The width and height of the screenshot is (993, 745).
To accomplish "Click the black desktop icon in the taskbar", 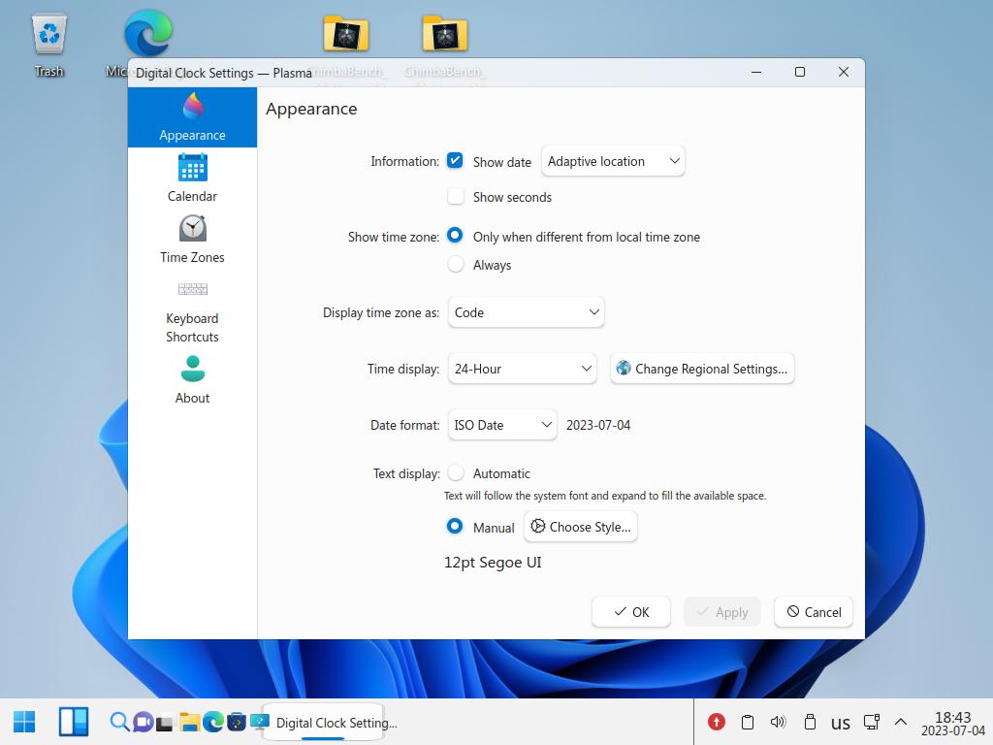I will coord(165,723).
